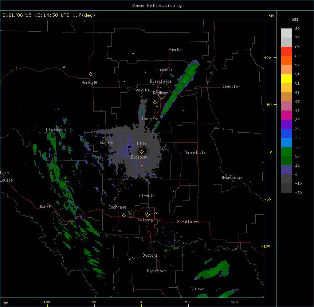Click the 100 tick on vertical axis

(267, 58)
